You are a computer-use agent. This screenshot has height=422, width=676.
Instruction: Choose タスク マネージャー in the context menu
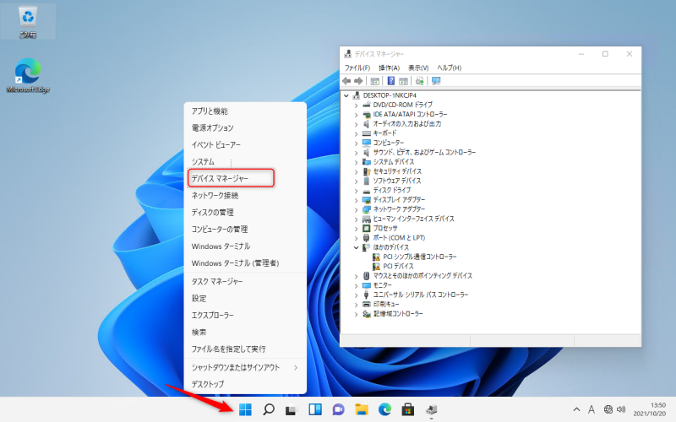point(245,282)
